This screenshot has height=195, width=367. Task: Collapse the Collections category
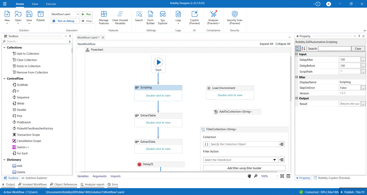pyautogui.click(x=4, y=48)
